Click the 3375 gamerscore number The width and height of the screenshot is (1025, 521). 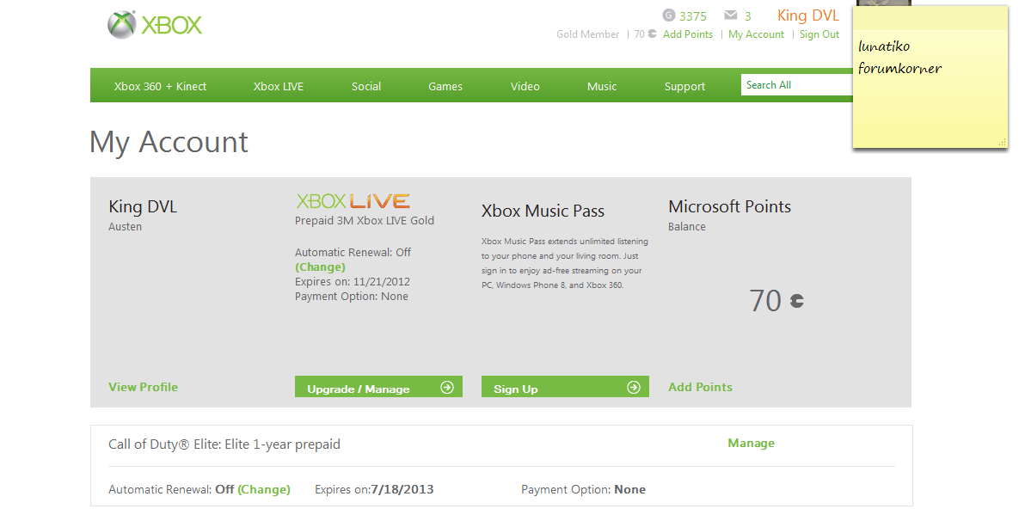pyautogui.click(x=693, y=15)
